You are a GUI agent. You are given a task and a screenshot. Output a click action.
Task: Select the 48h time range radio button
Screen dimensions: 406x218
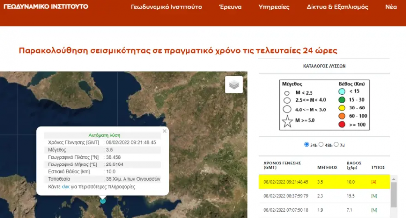(322, 145)
